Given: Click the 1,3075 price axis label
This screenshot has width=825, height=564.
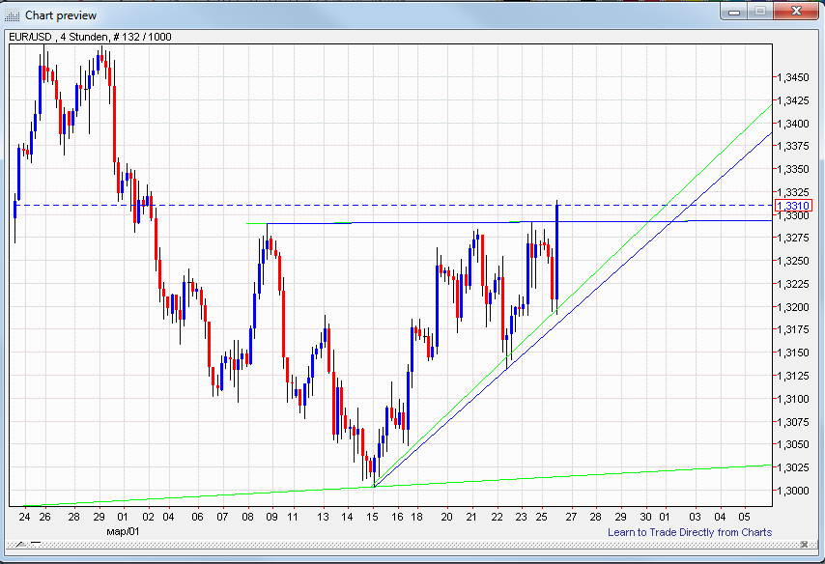Looking at the screenshot, I should 793,422.
